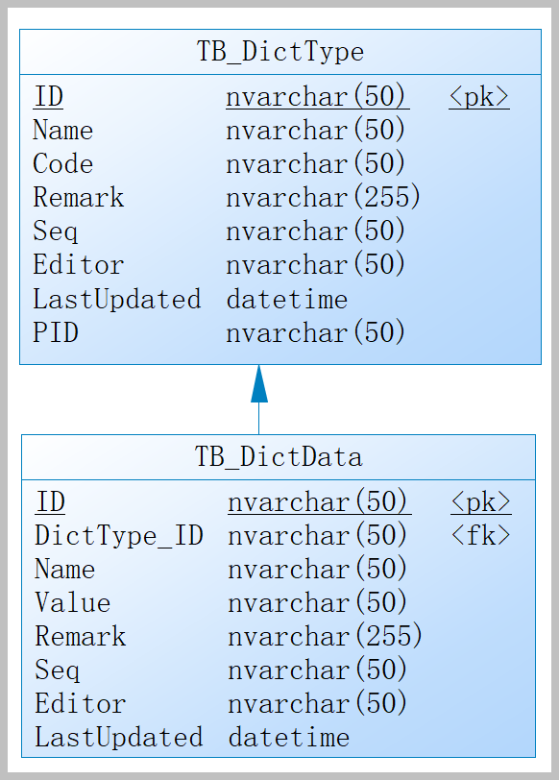This screenshot has height=780, width=559.
Task: Select the Name column in TB_DictType
Action: [63, 131]
